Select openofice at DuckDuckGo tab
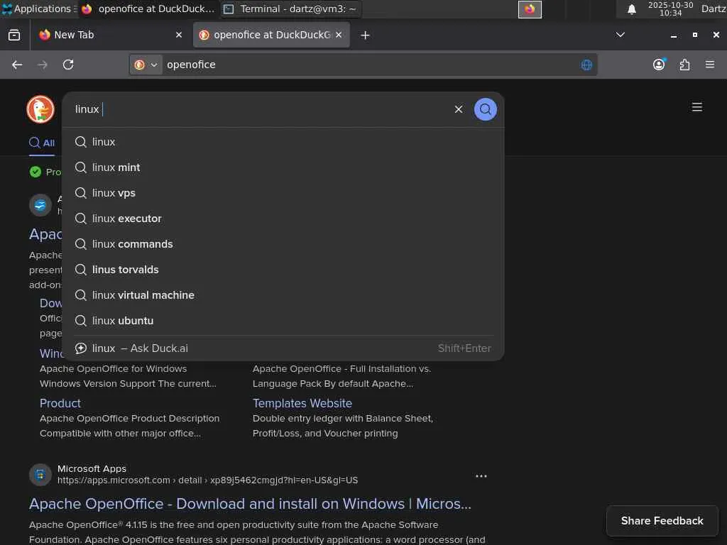Image resolution: width=727 pixels, height=545 pixels. [271, 35]
